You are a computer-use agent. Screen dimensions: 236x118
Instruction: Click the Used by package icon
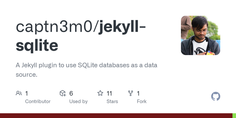pos(63,93)
